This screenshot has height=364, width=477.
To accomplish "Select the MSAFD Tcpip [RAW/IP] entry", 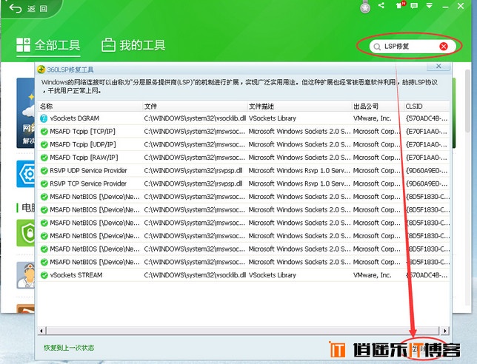I will pos(84,158).
